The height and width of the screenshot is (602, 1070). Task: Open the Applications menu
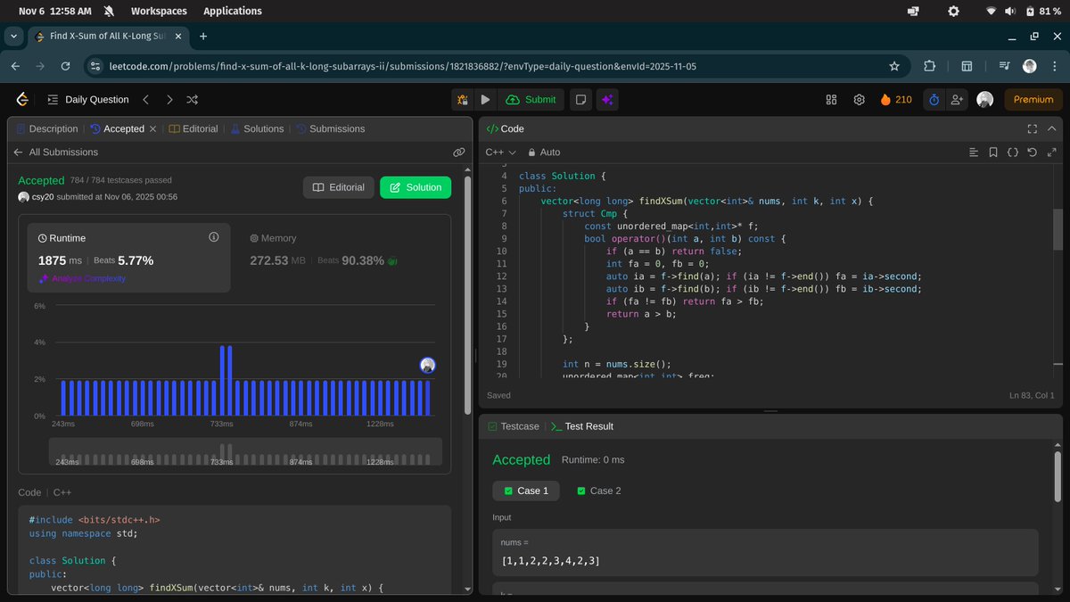coord(233,11)
